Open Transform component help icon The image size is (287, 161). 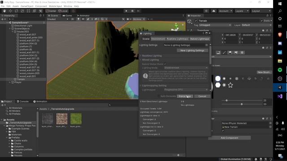click(x=263, y=30)
